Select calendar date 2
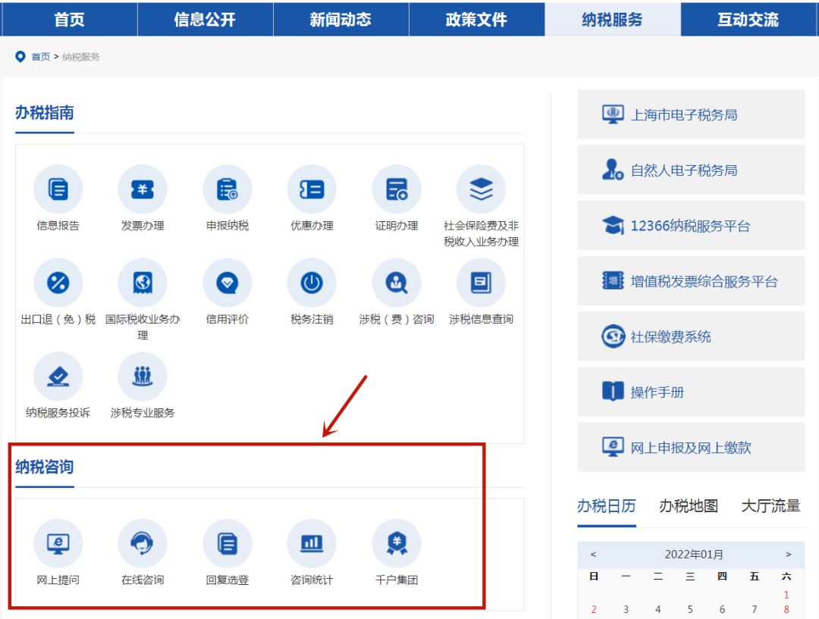The image size is (819, 619). (x=594, y=610)
